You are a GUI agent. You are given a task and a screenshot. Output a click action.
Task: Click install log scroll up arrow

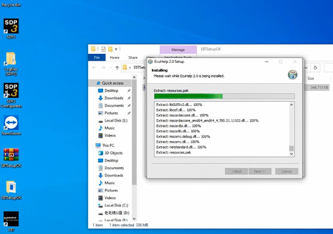coord(291,105)
